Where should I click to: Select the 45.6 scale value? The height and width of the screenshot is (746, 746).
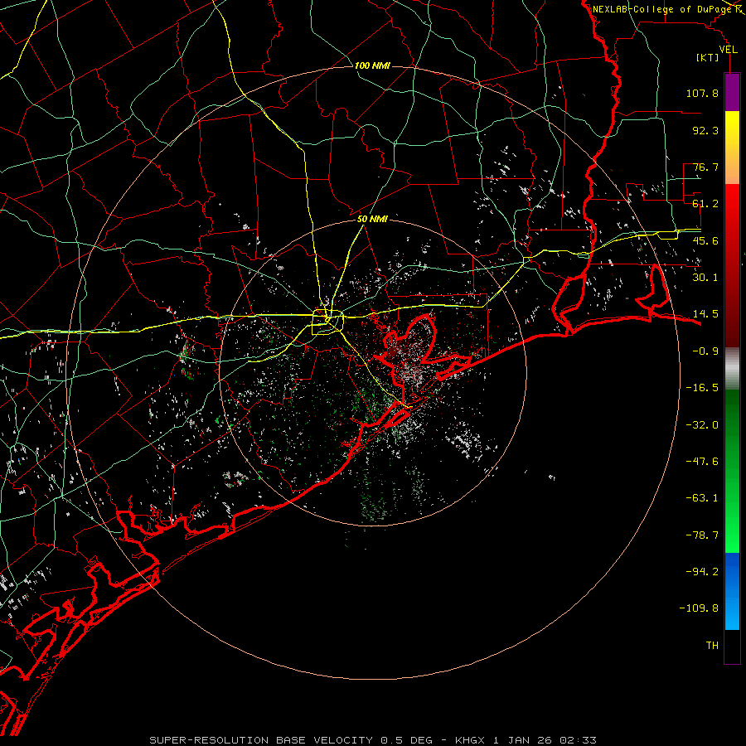[705, 240]
